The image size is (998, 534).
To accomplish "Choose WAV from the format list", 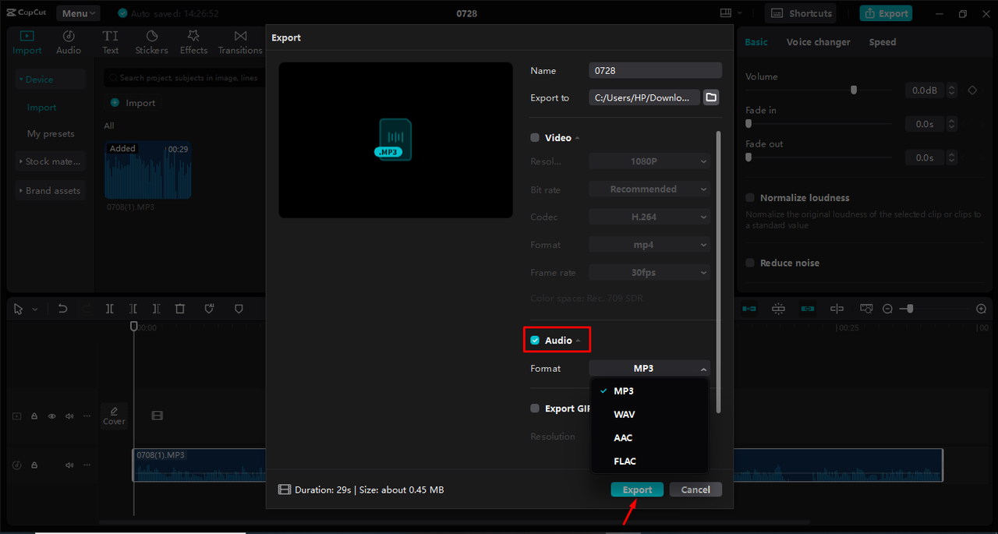I will point(650,414).
